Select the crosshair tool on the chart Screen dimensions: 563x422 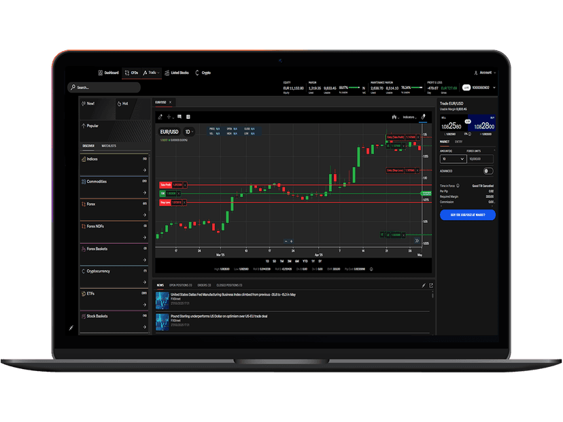pos(169,117)
